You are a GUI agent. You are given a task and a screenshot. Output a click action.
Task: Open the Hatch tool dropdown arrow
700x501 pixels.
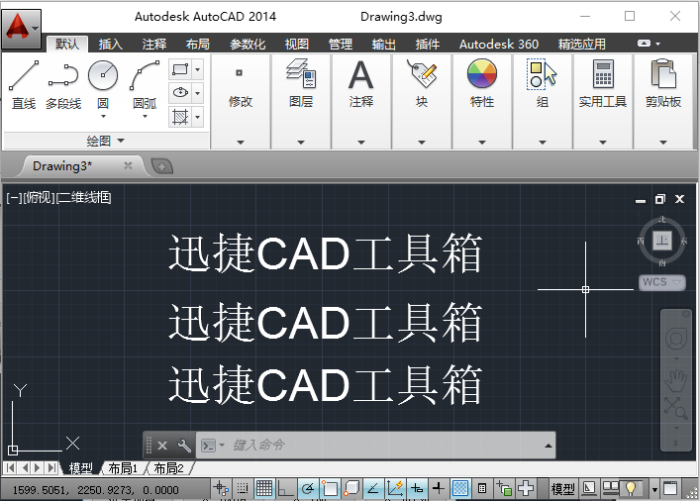(x=198, y=117)
